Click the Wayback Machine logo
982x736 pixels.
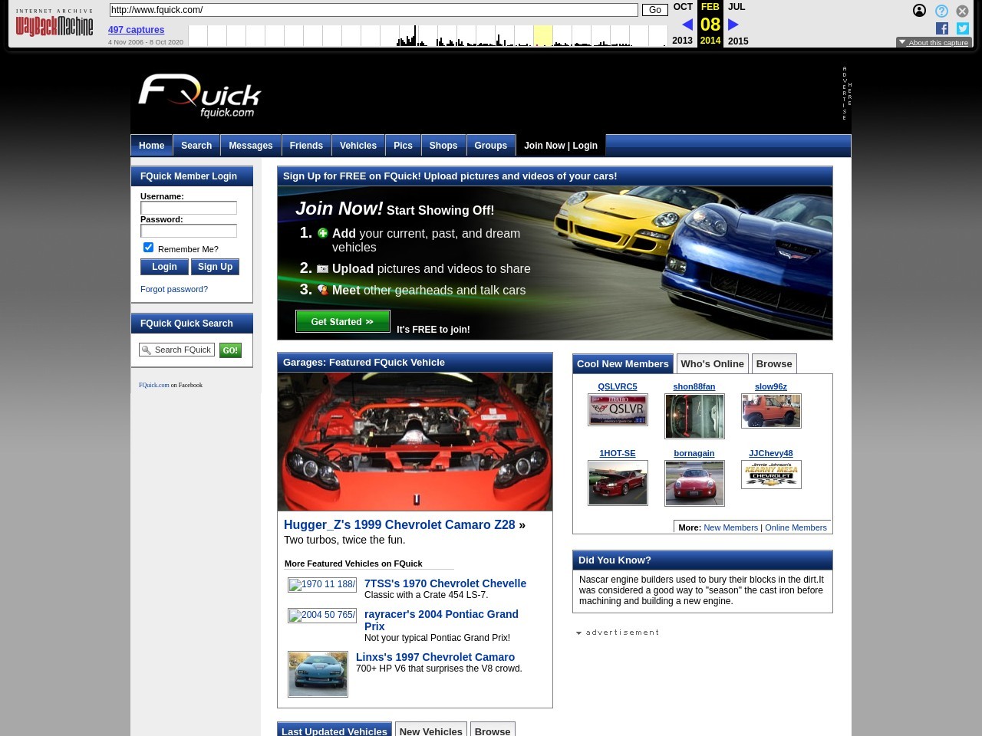[54, 24]
